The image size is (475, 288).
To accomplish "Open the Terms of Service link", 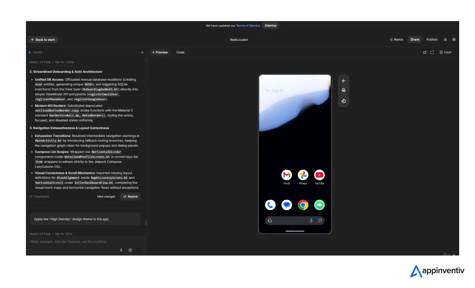I will click(248, 26).
